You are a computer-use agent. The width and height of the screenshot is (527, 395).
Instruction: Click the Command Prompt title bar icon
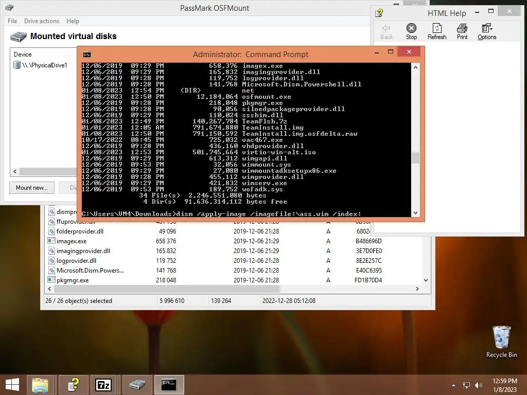tap(86, 55)
